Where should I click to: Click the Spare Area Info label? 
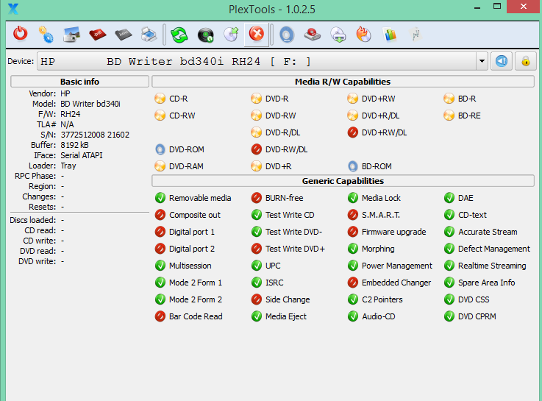486,283
